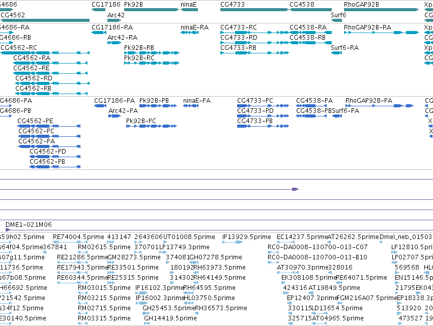This screenshot has height=326, width=433.
Task: Click protein CG4562-PA
Action: coord(37,141)
